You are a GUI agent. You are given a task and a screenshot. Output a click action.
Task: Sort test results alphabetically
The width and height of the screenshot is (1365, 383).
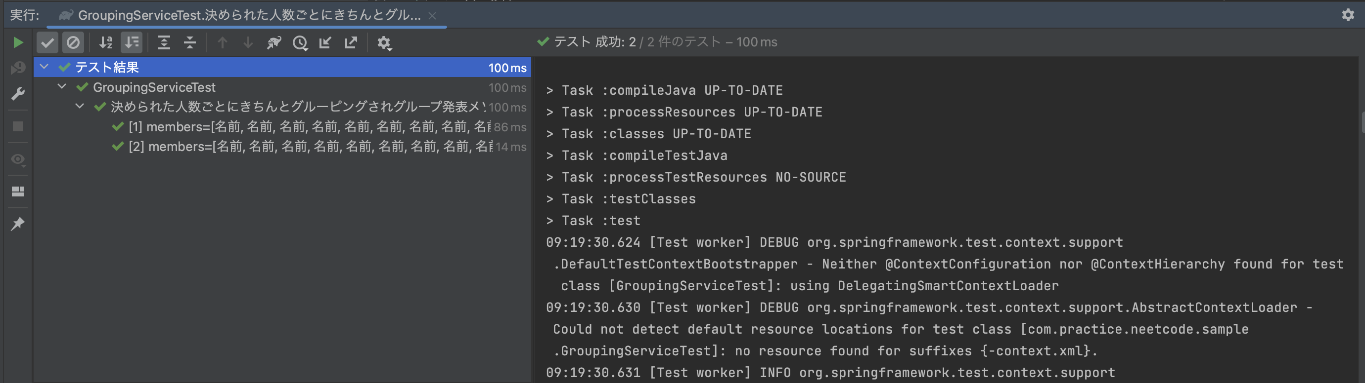click(x=106, y=42)
